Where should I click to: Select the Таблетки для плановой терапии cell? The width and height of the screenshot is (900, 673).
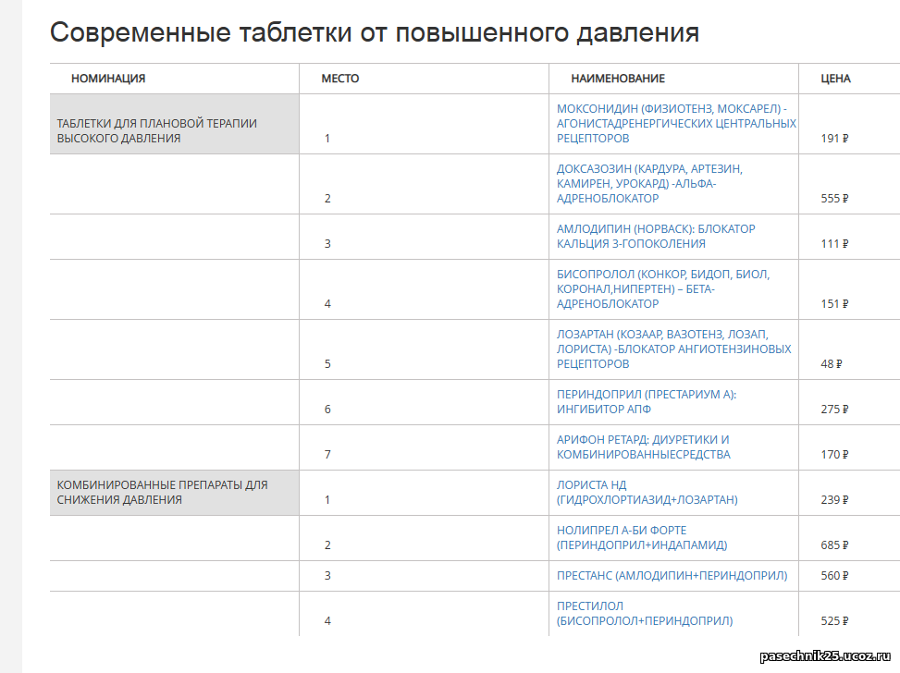tap(157, 130)
